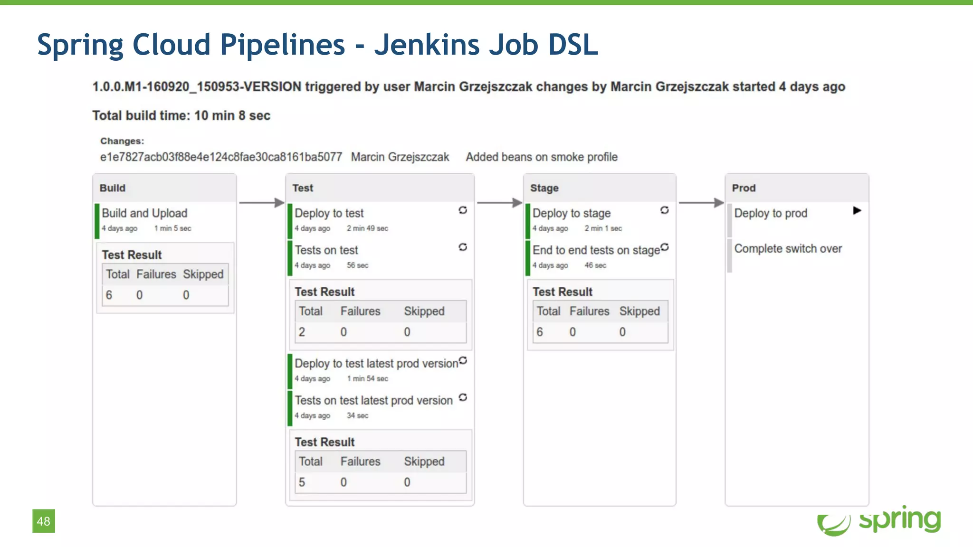The width and height of the screenshot is (973, 547).
Task: Click Test Result heading under latest prod version tests
Action: click(324, 442)
